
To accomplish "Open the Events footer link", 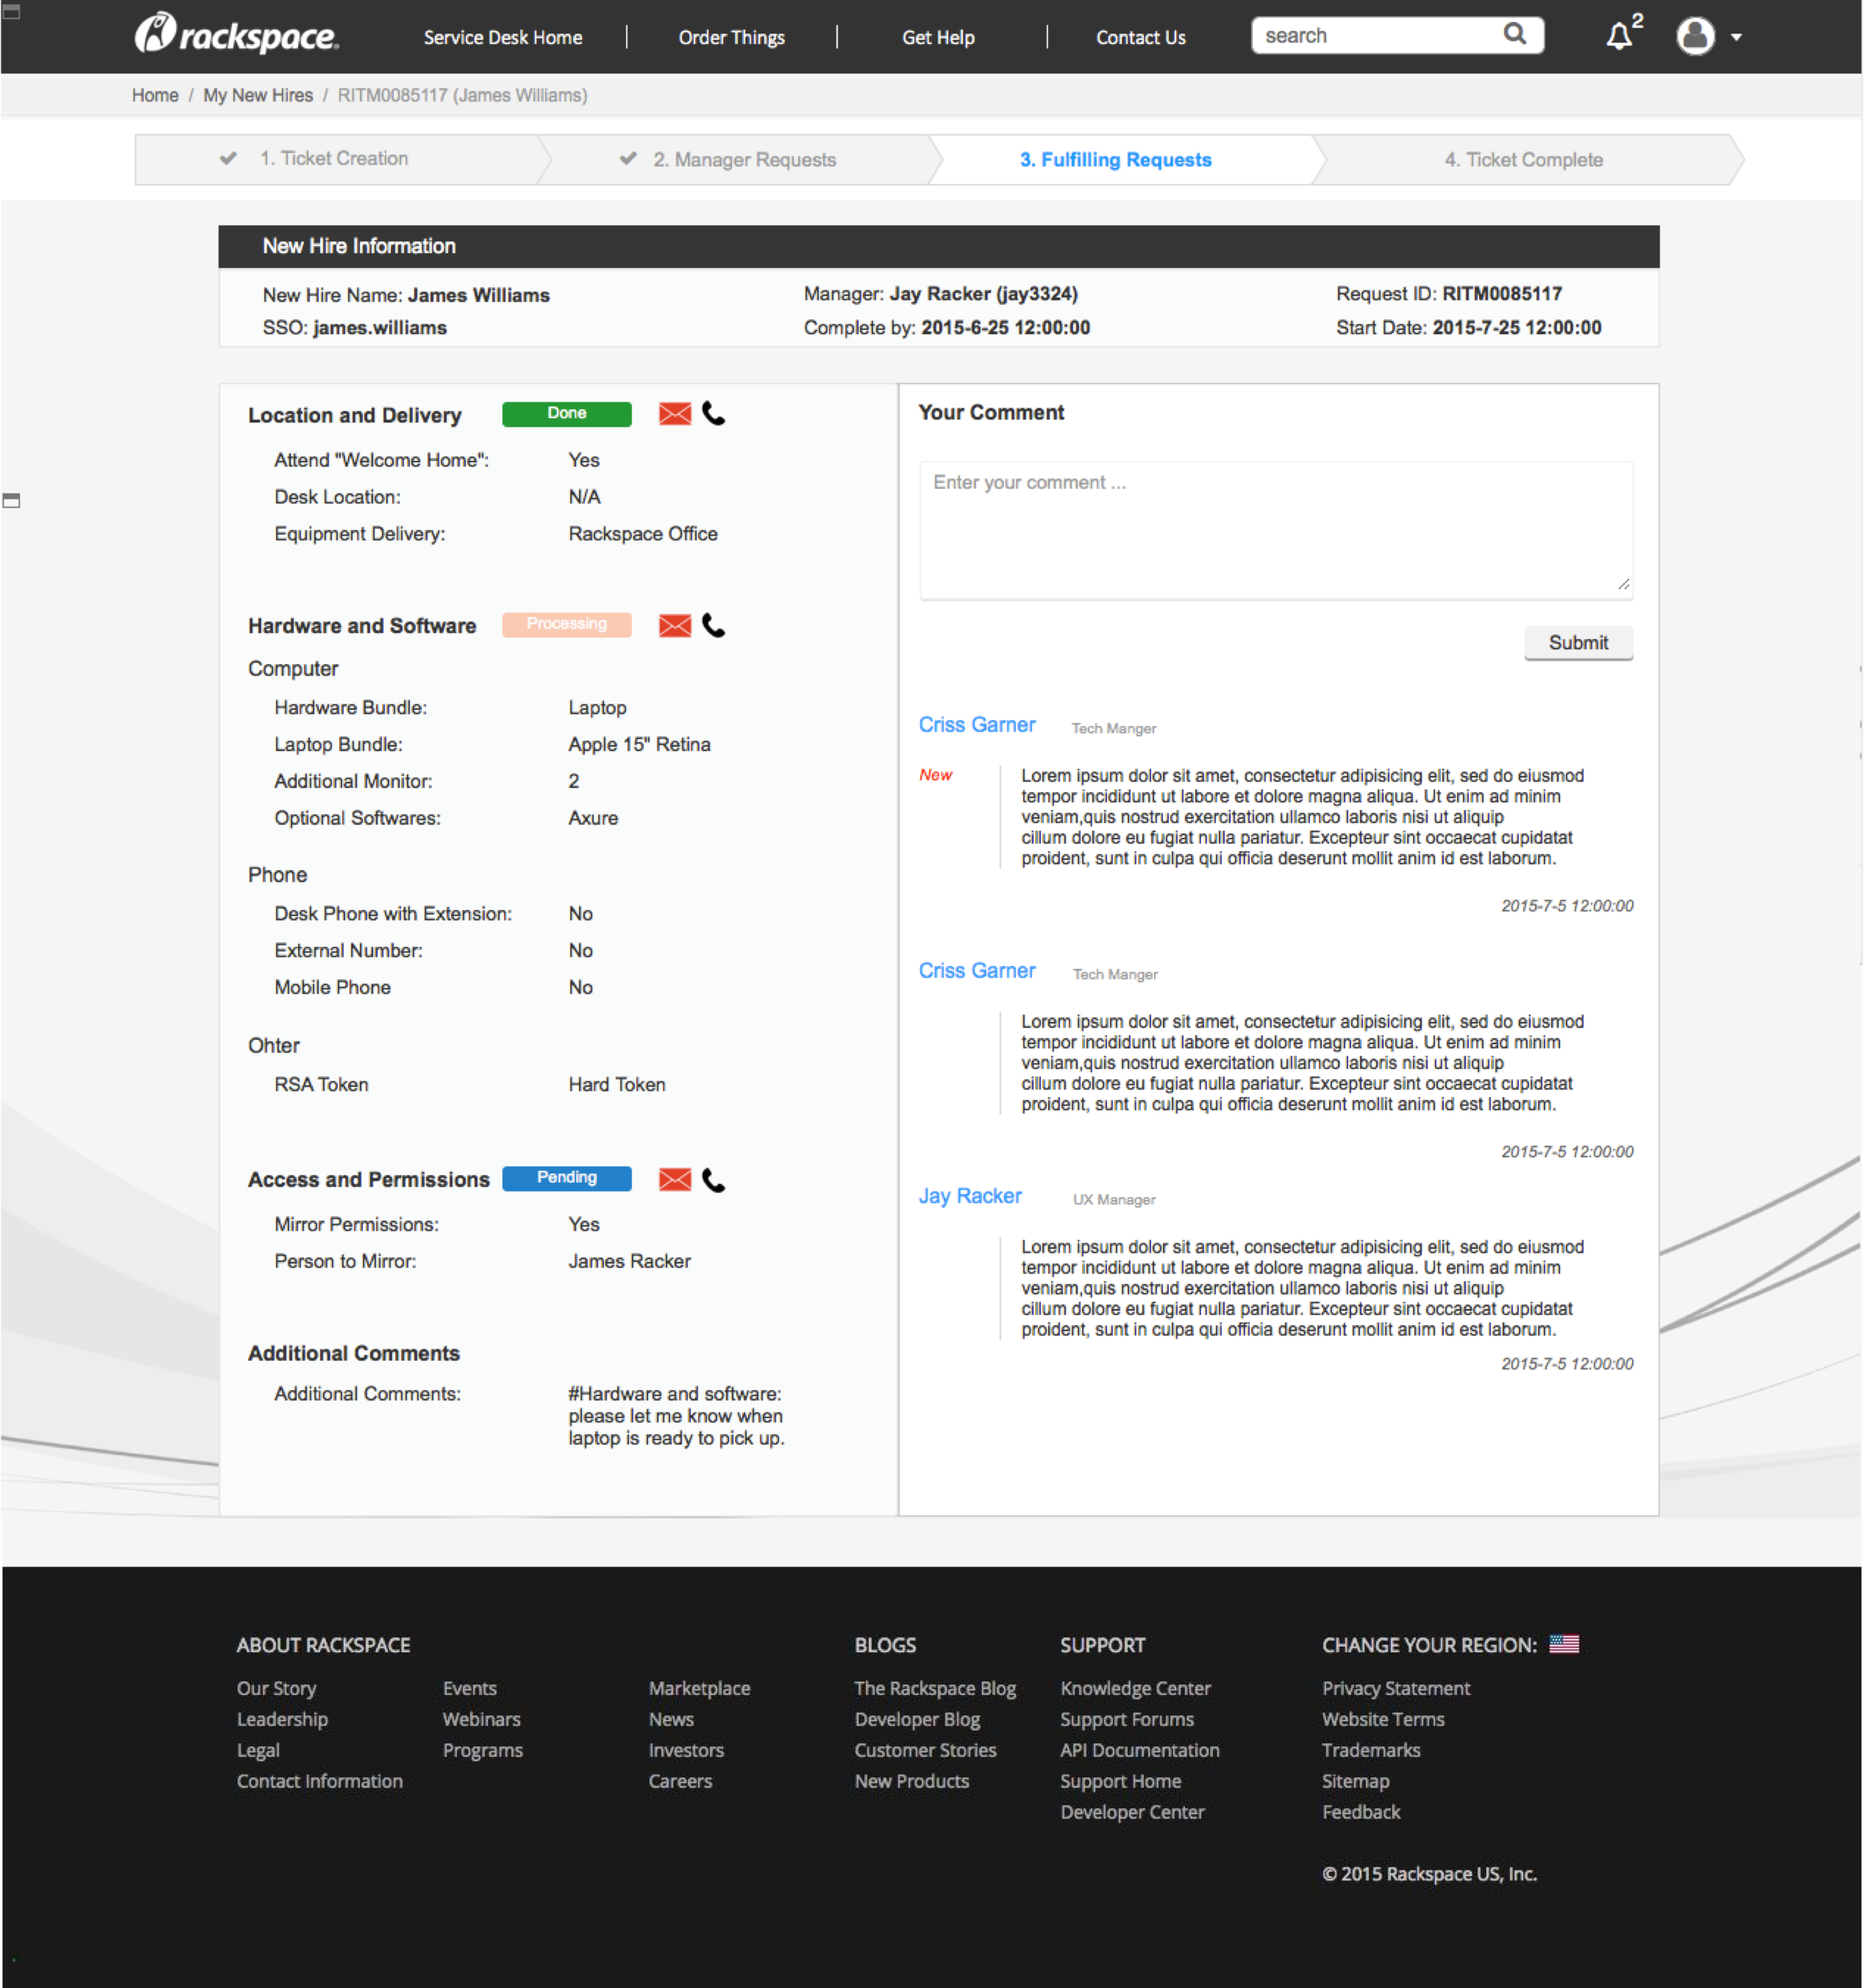I will 470,1689.
